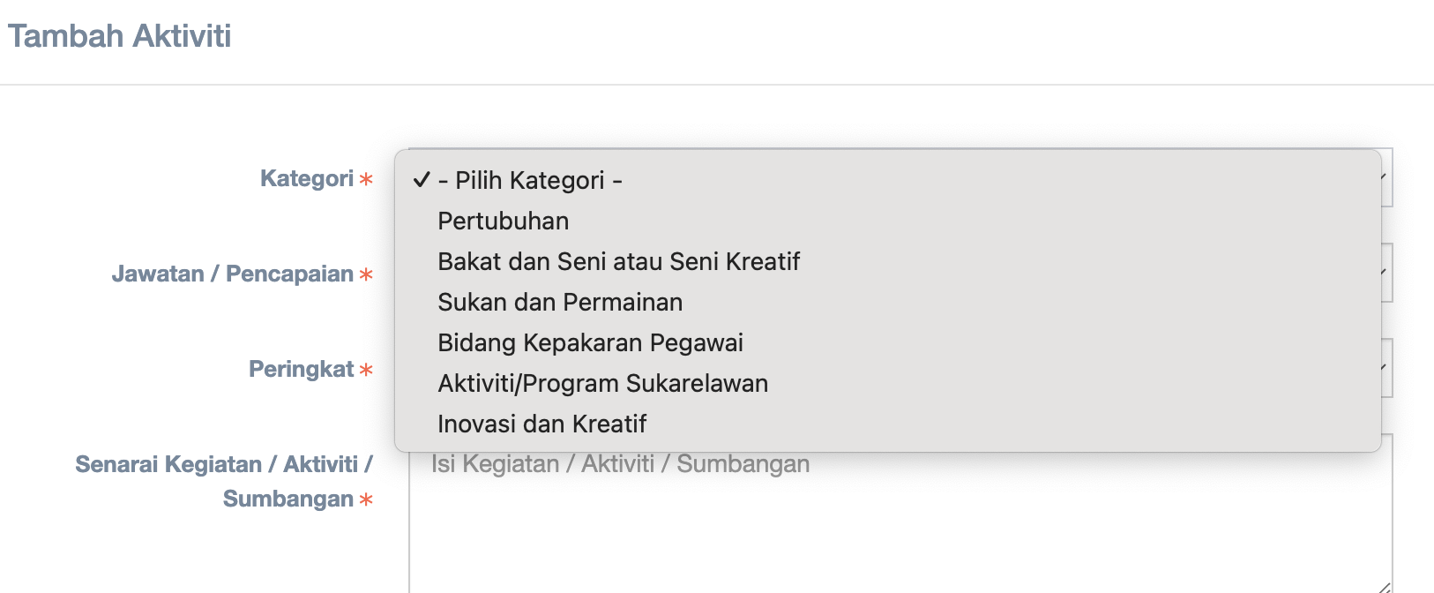Select the Pertubuhan category option
This screenshot has height=593, width=1434.
coord(503,221)
